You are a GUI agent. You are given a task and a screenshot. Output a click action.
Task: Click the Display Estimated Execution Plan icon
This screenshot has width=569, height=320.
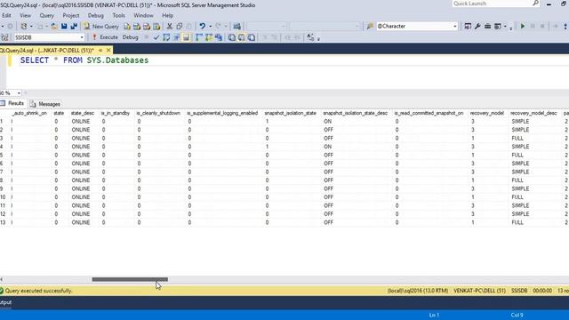tap(166, 37)
